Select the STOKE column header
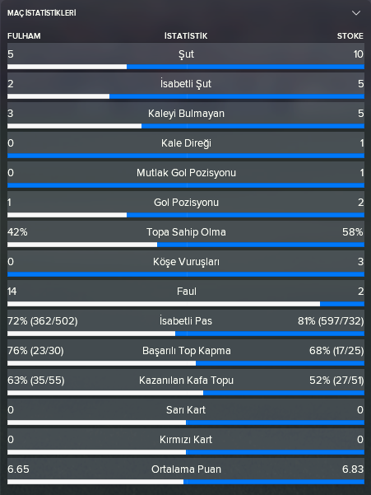The height and width of the screenshot is (495, 371). pos(350,36)
